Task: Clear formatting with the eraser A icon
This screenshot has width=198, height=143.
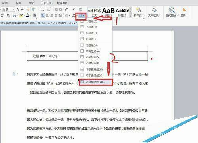Action: click(28, 9)
